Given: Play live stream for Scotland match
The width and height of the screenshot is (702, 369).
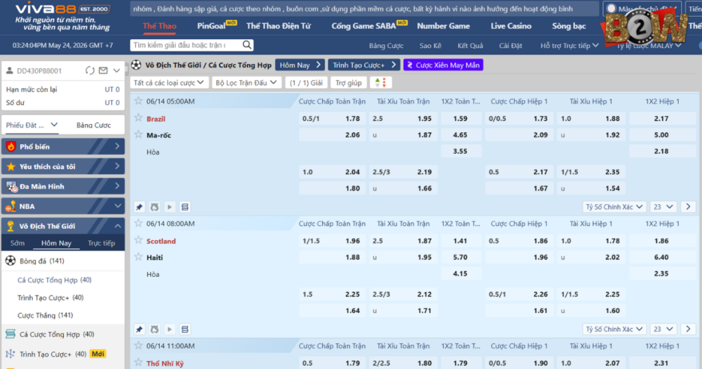Looking at the screenshot, I should pos(169,329).
